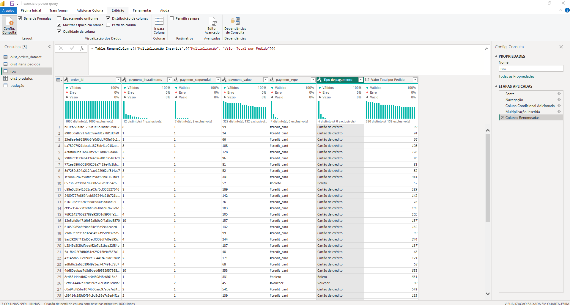The height and width of the screenshot is (305, 570).
Task: Open payment_value filter dropdown
Action: [x=265, y=80]
